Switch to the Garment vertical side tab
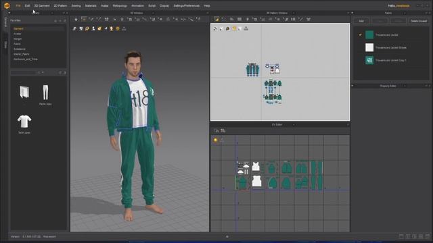 tap(5, 22)
